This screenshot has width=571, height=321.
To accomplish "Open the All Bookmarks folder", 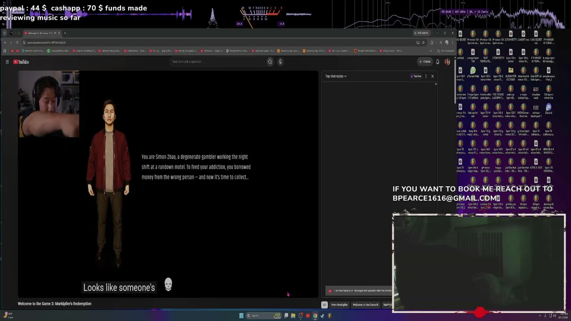I will point(446,51).
